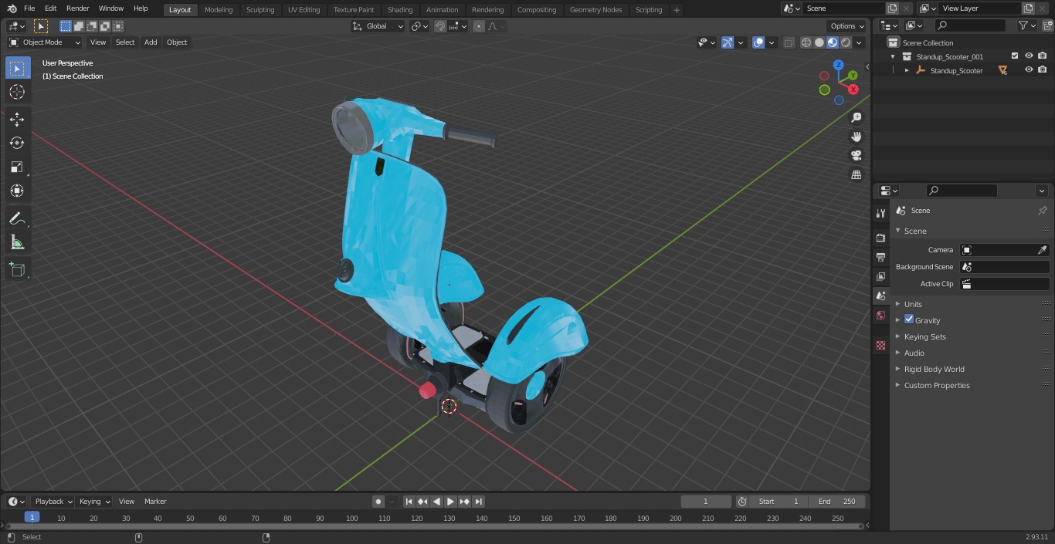Toggle show gizmo button

[728, 42]
